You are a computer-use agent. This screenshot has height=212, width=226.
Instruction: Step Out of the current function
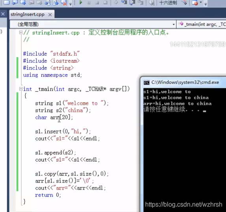click(x=140, y=2)
